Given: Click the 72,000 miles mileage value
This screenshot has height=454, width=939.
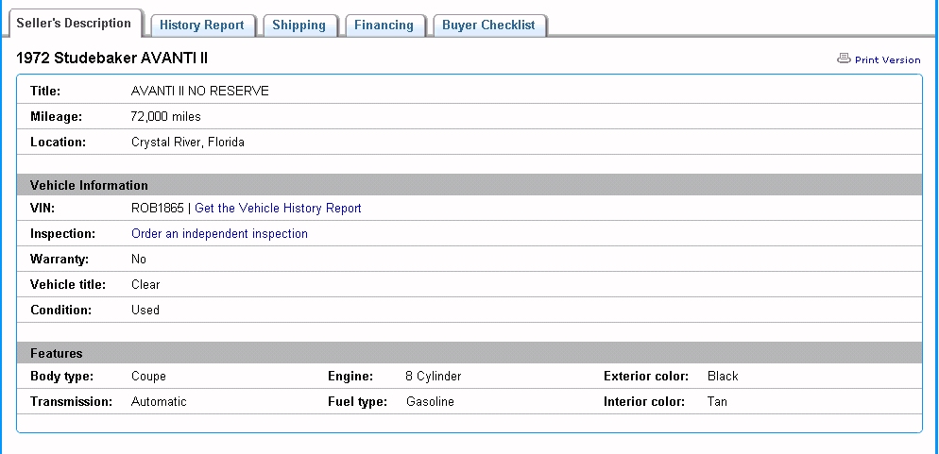Looking at the screenshot, I should [x=165, y=116].
